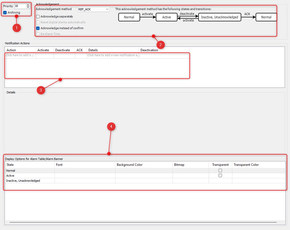290x230 pixels.
Task: Click the red annotation marker numbered 2
Action: coord(160,44)
